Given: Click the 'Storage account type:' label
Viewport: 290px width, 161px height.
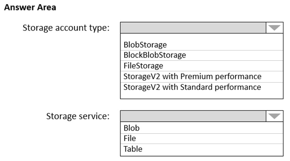Looking at the screenshot, I should [x=66, y=28].
